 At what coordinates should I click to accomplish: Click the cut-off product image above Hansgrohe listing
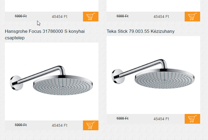pos(52,6)
